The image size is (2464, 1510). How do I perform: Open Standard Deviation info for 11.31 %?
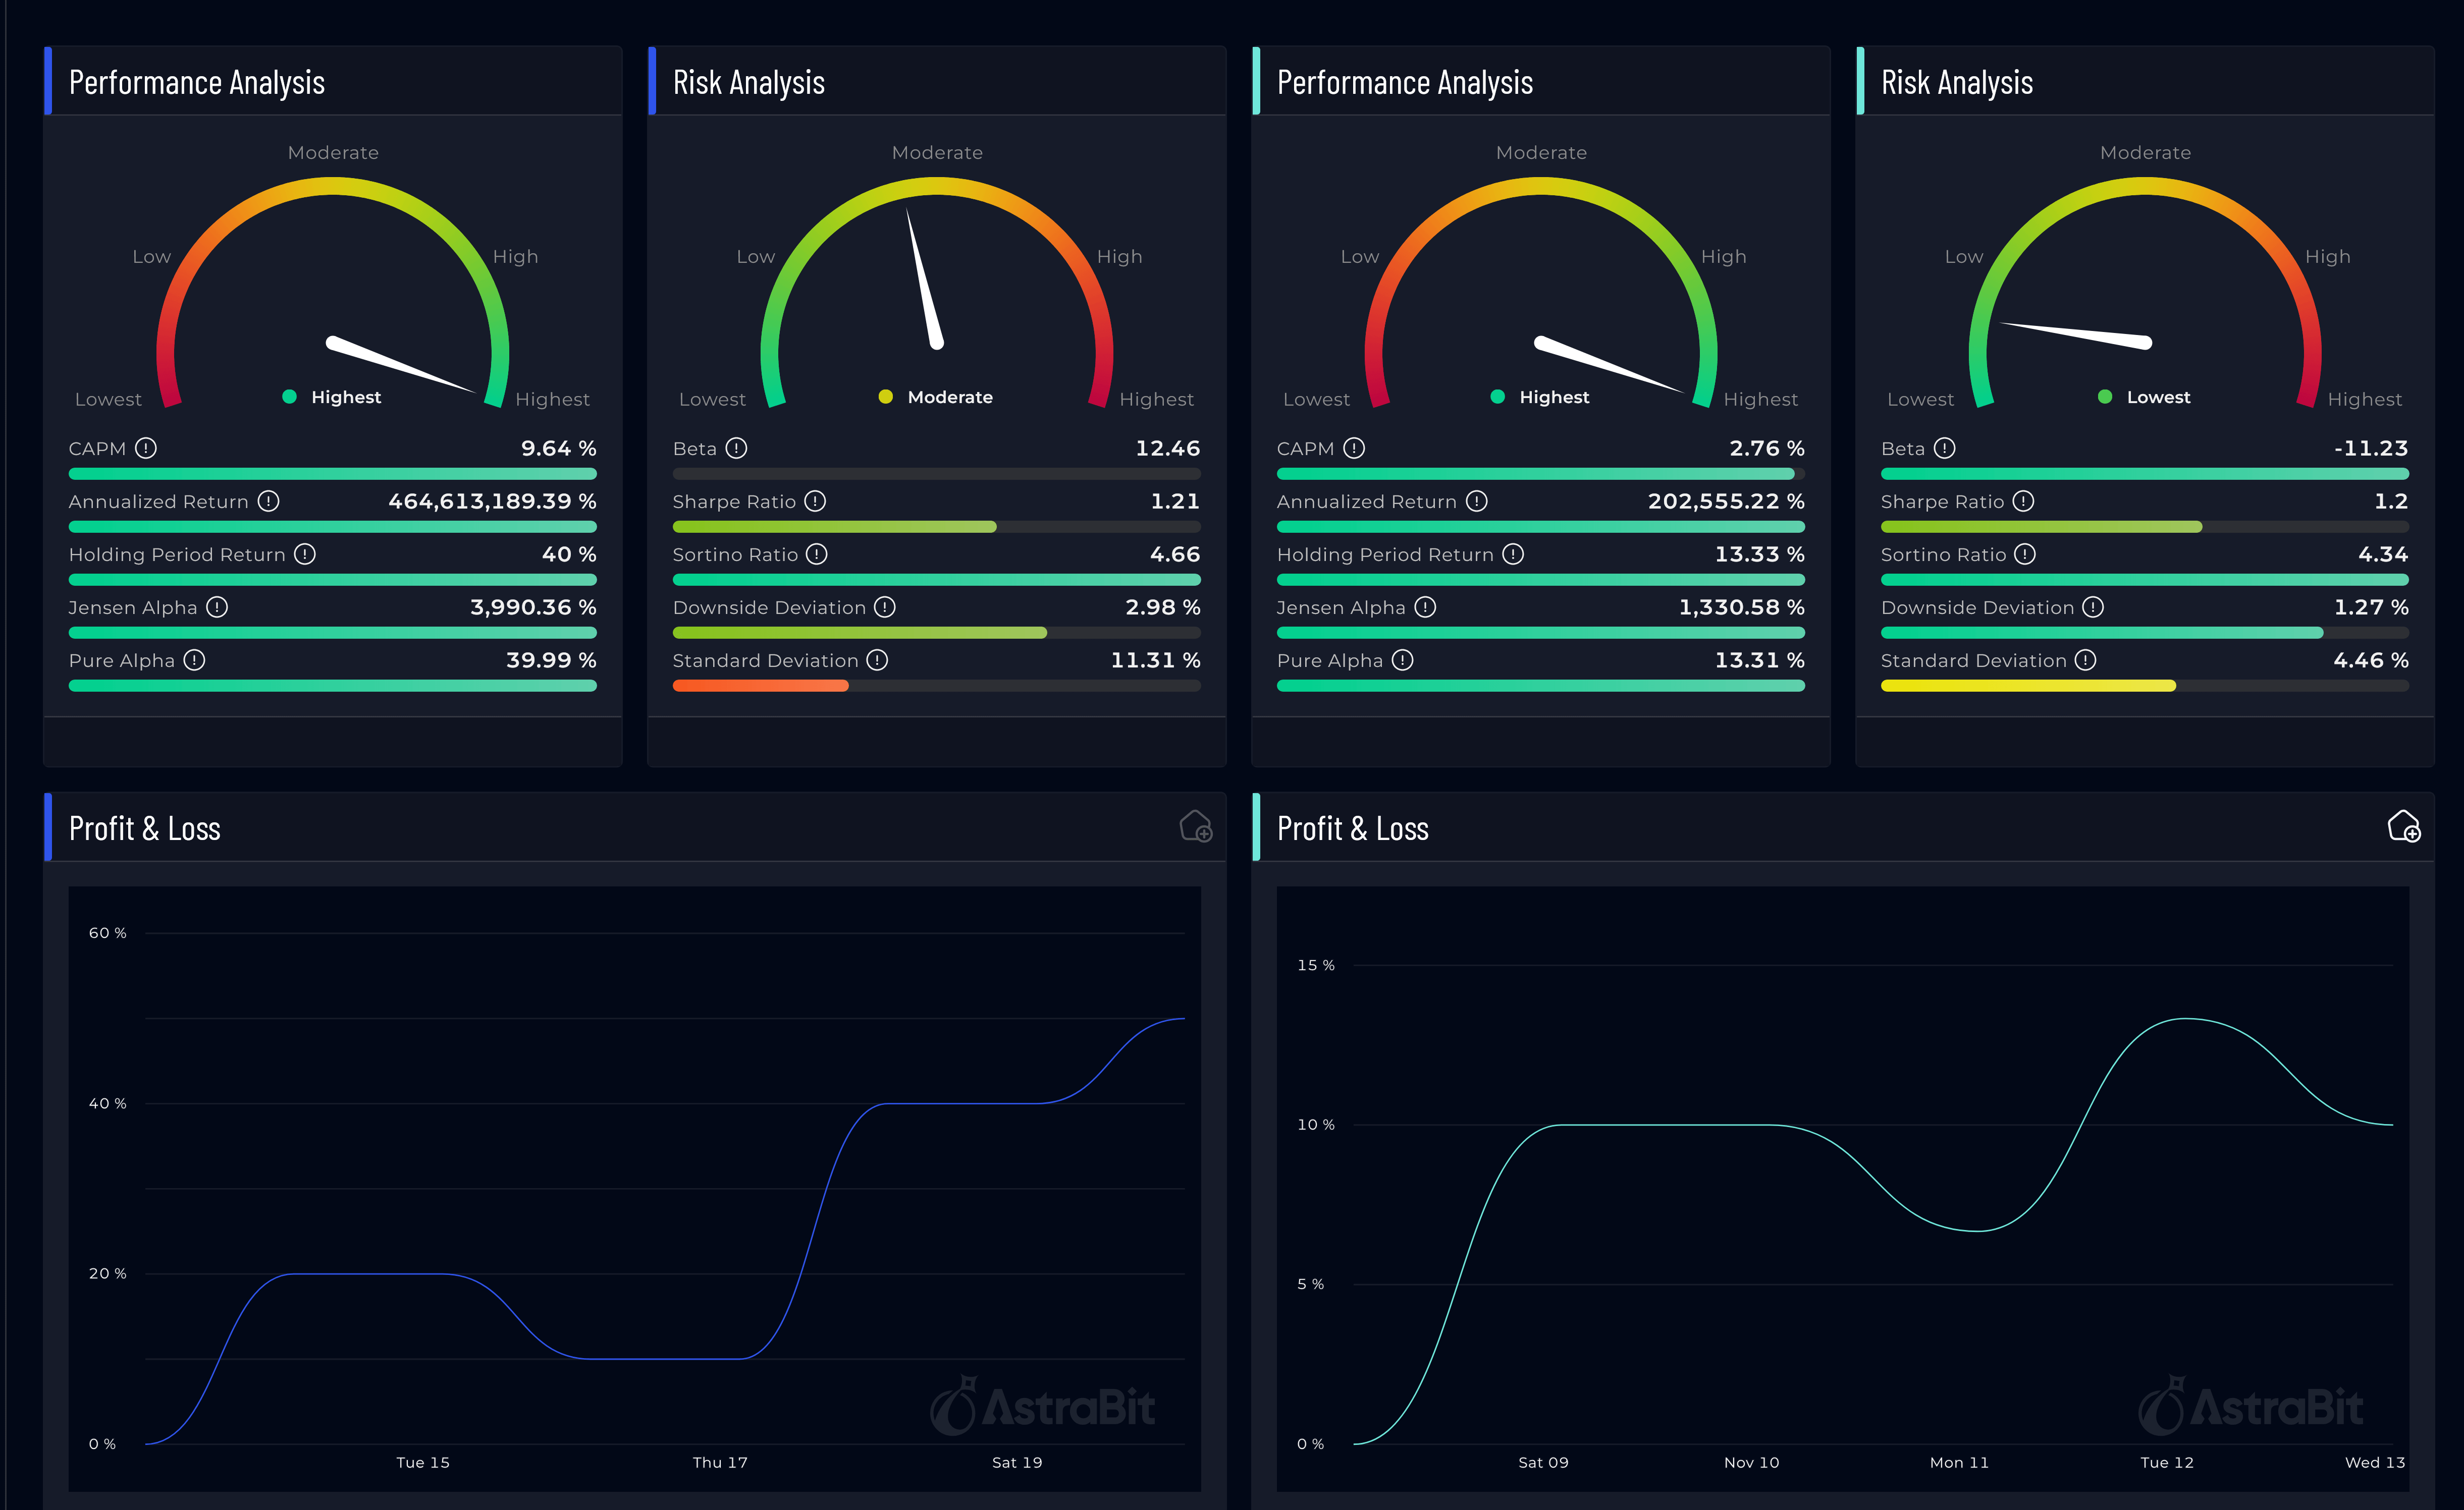(x=877, y=659)
